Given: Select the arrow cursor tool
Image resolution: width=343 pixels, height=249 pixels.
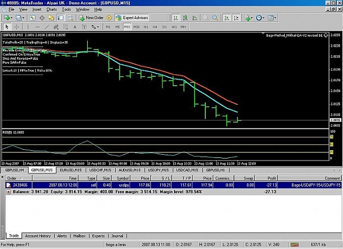Looking at the screenshot, I should (7, 27).
